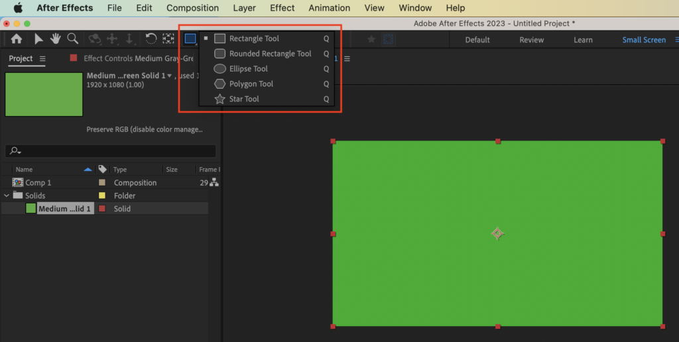This screenshot has width=679, height=342.
Task: Switch to the Review workspace
Action: pyautogui.click(x=531, y=40)
